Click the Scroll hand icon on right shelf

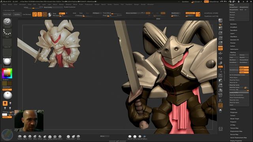tap(221, 28)
